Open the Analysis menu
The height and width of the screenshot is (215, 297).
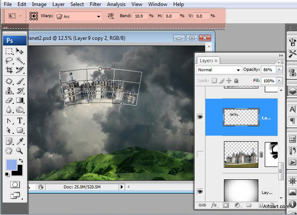(x=116, y=4)
